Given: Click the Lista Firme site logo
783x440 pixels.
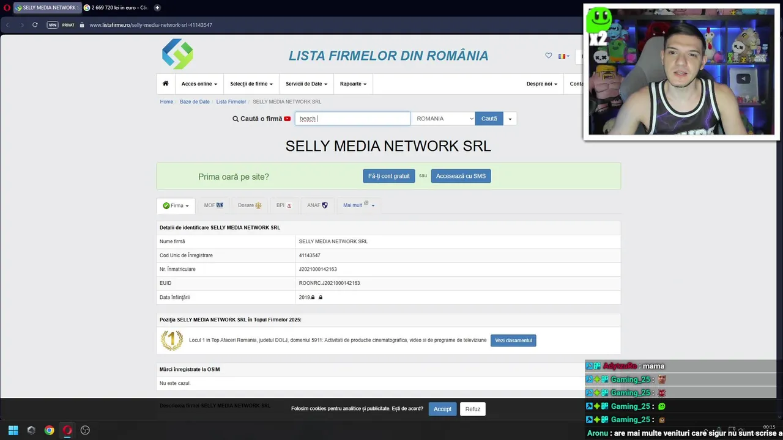Looking at the screenshot, I should point(177,54).
